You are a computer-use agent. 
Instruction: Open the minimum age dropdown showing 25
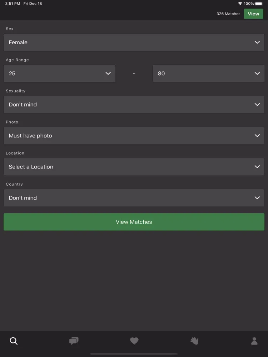click(x=59, y=74)
